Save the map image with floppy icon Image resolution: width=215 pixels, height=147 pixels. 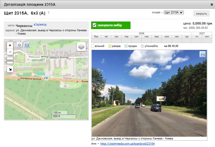(x=27, y=45)
